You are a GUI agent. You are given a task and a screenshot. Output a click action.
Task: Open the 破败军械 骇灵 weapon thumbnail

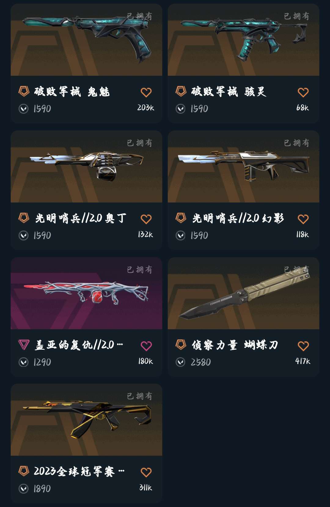pos(244,40)
